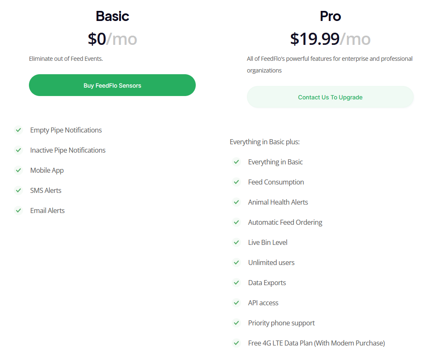The image size is (438, 356).
Task: Select the Animal Health Alerts checkmark
Action: pyautogui.click(x=236, y=202)
